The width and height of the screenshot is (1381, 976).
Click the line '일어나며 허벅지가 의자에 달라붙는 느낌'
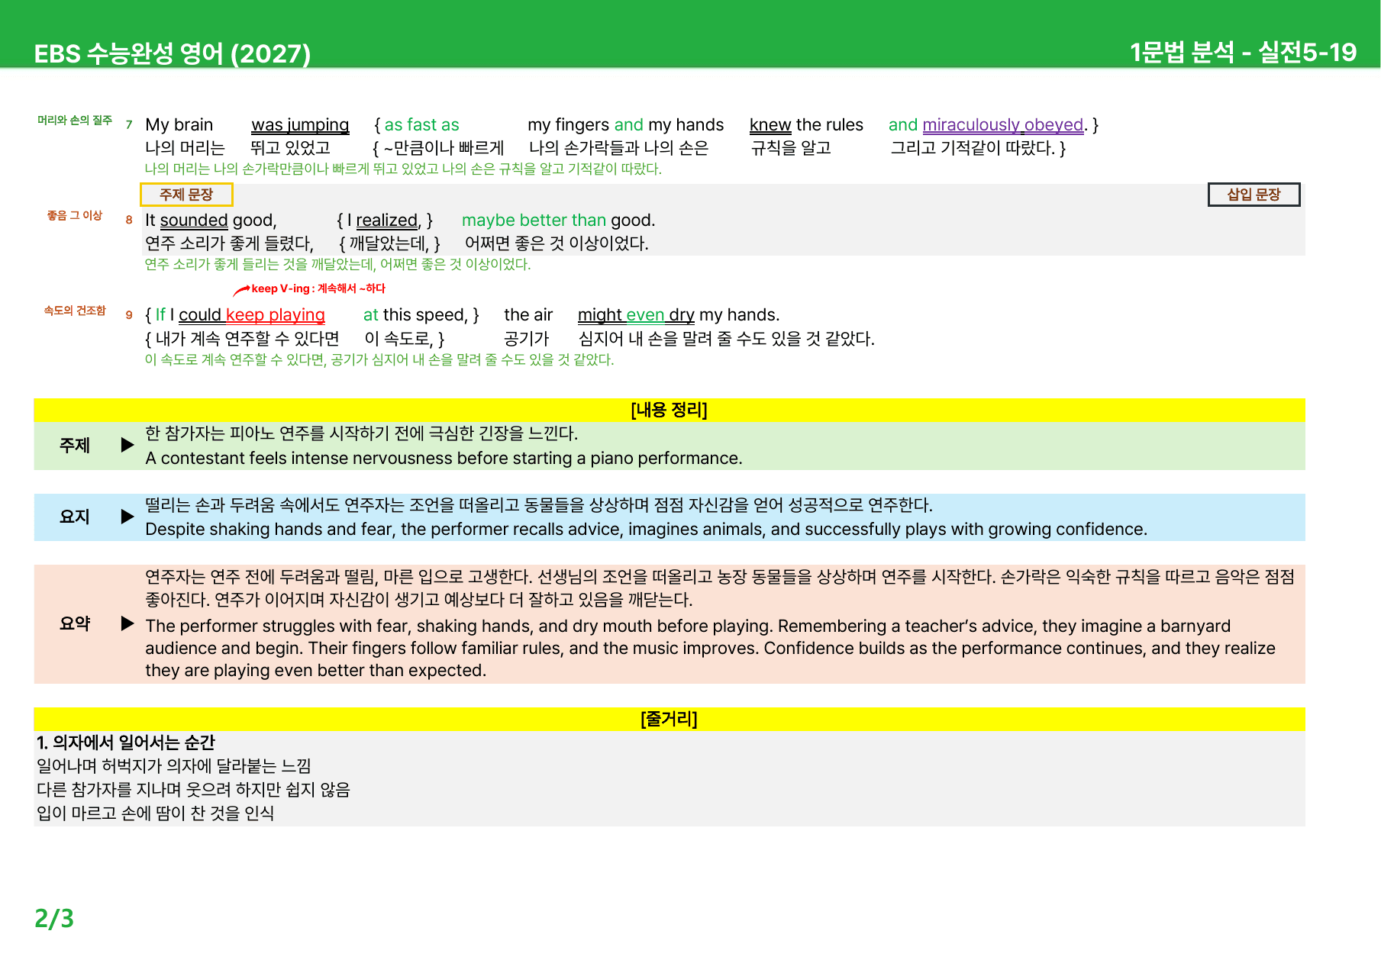click(x=174, y=766)
